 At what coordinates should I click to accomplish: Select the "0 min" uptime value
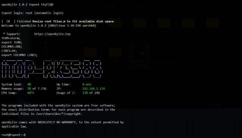point(87,84)
